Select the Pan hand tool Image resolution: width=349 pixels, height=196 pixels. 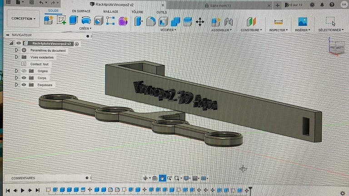point(162,178)
